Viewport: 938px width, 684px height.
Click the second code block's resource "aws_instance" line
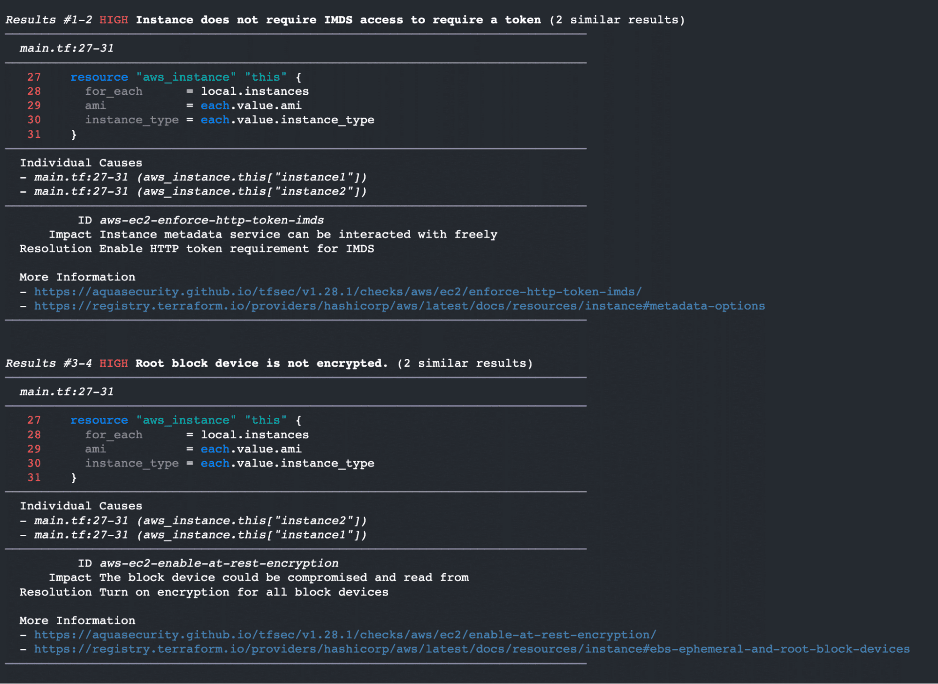point(186,420)
